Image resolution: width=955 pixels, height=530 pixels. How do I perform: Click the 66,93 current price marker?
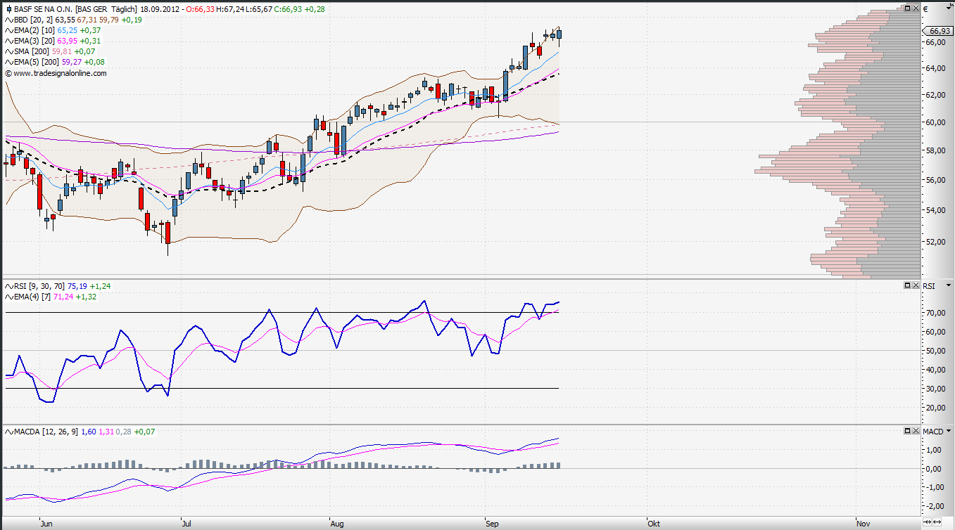pos(940,31)
